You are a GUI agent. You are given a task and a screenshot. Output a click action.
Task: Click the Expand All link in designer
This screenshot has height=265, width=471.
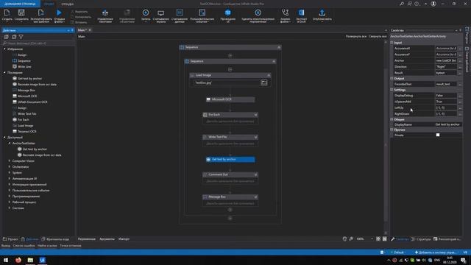pos(356,36)
